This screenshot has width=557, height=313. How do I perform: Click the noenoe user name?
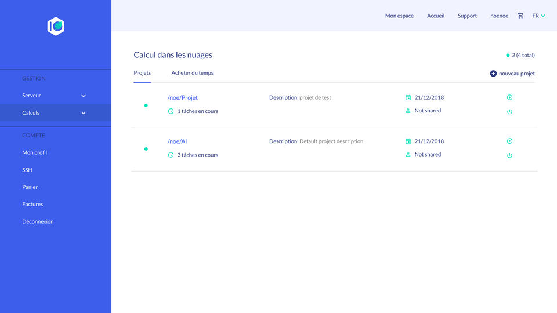coord(499,16)
